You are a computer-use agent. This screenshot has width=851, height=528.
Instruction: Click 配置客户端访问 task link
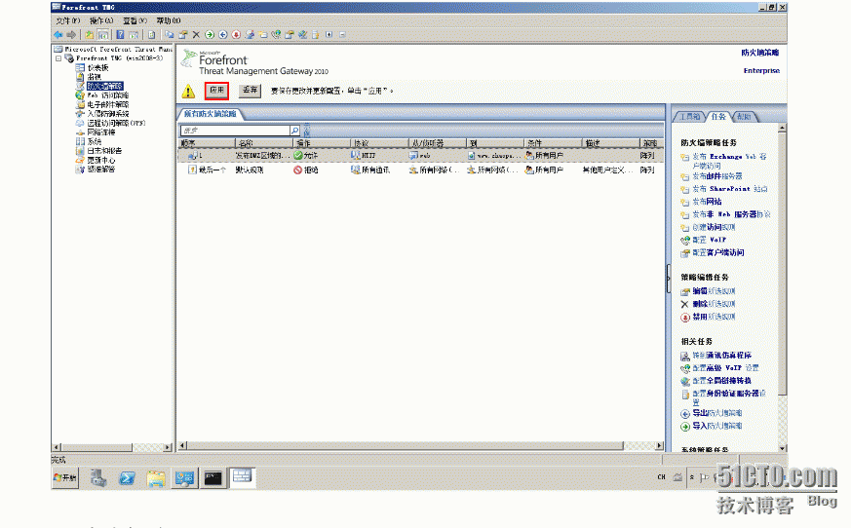click(718, 252)
